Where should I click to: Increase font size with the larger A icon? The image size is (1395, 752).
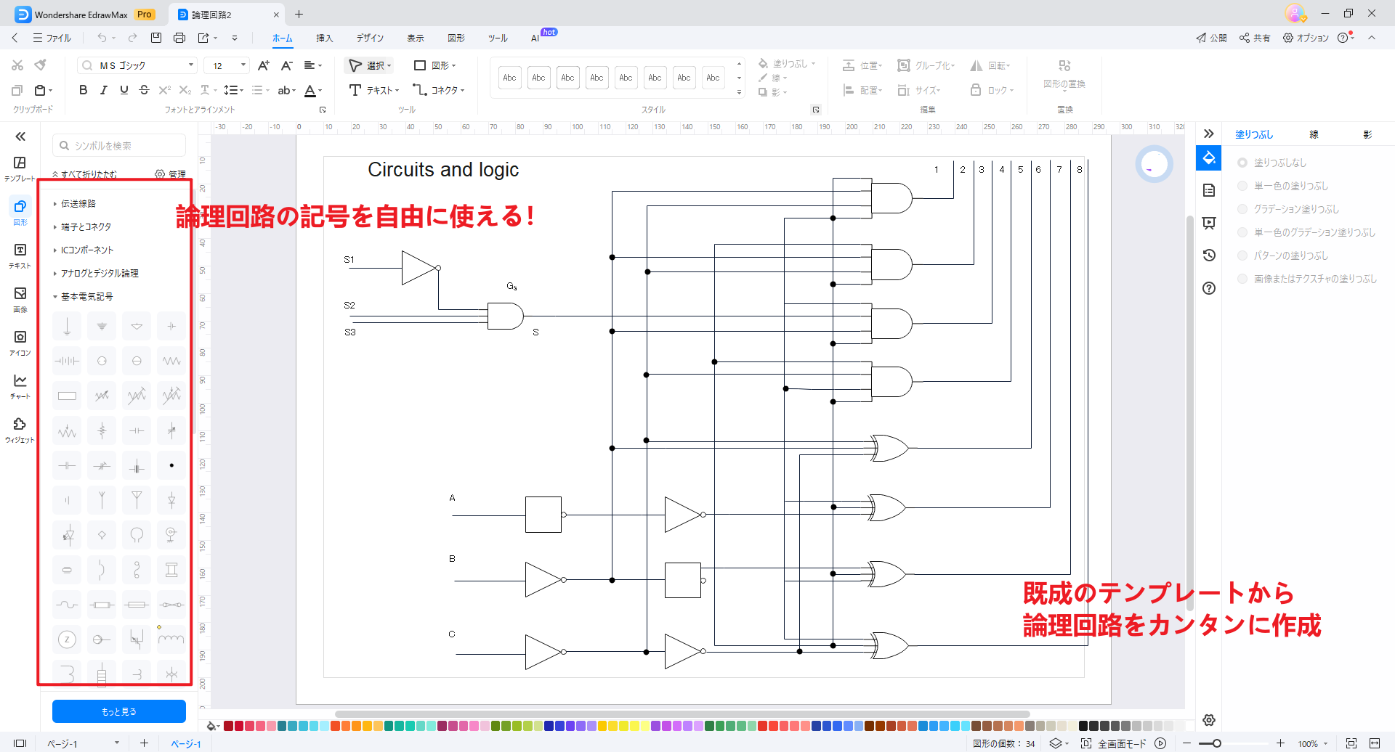click(x=264, y=65)
